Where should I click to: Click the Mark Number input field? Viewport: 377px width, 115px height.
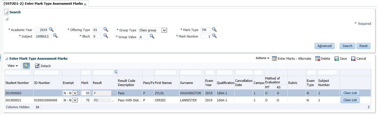pos(206,36)
